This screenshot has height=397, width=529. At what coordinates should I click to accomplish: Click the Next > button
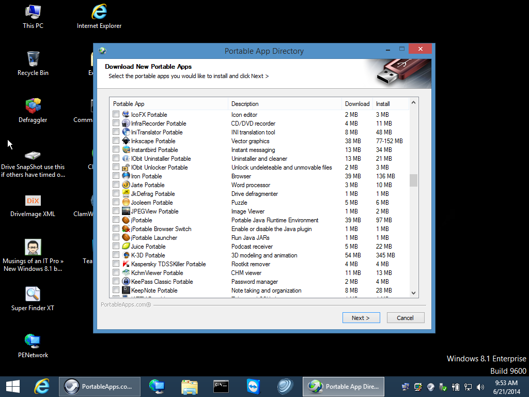click(361, 318)
